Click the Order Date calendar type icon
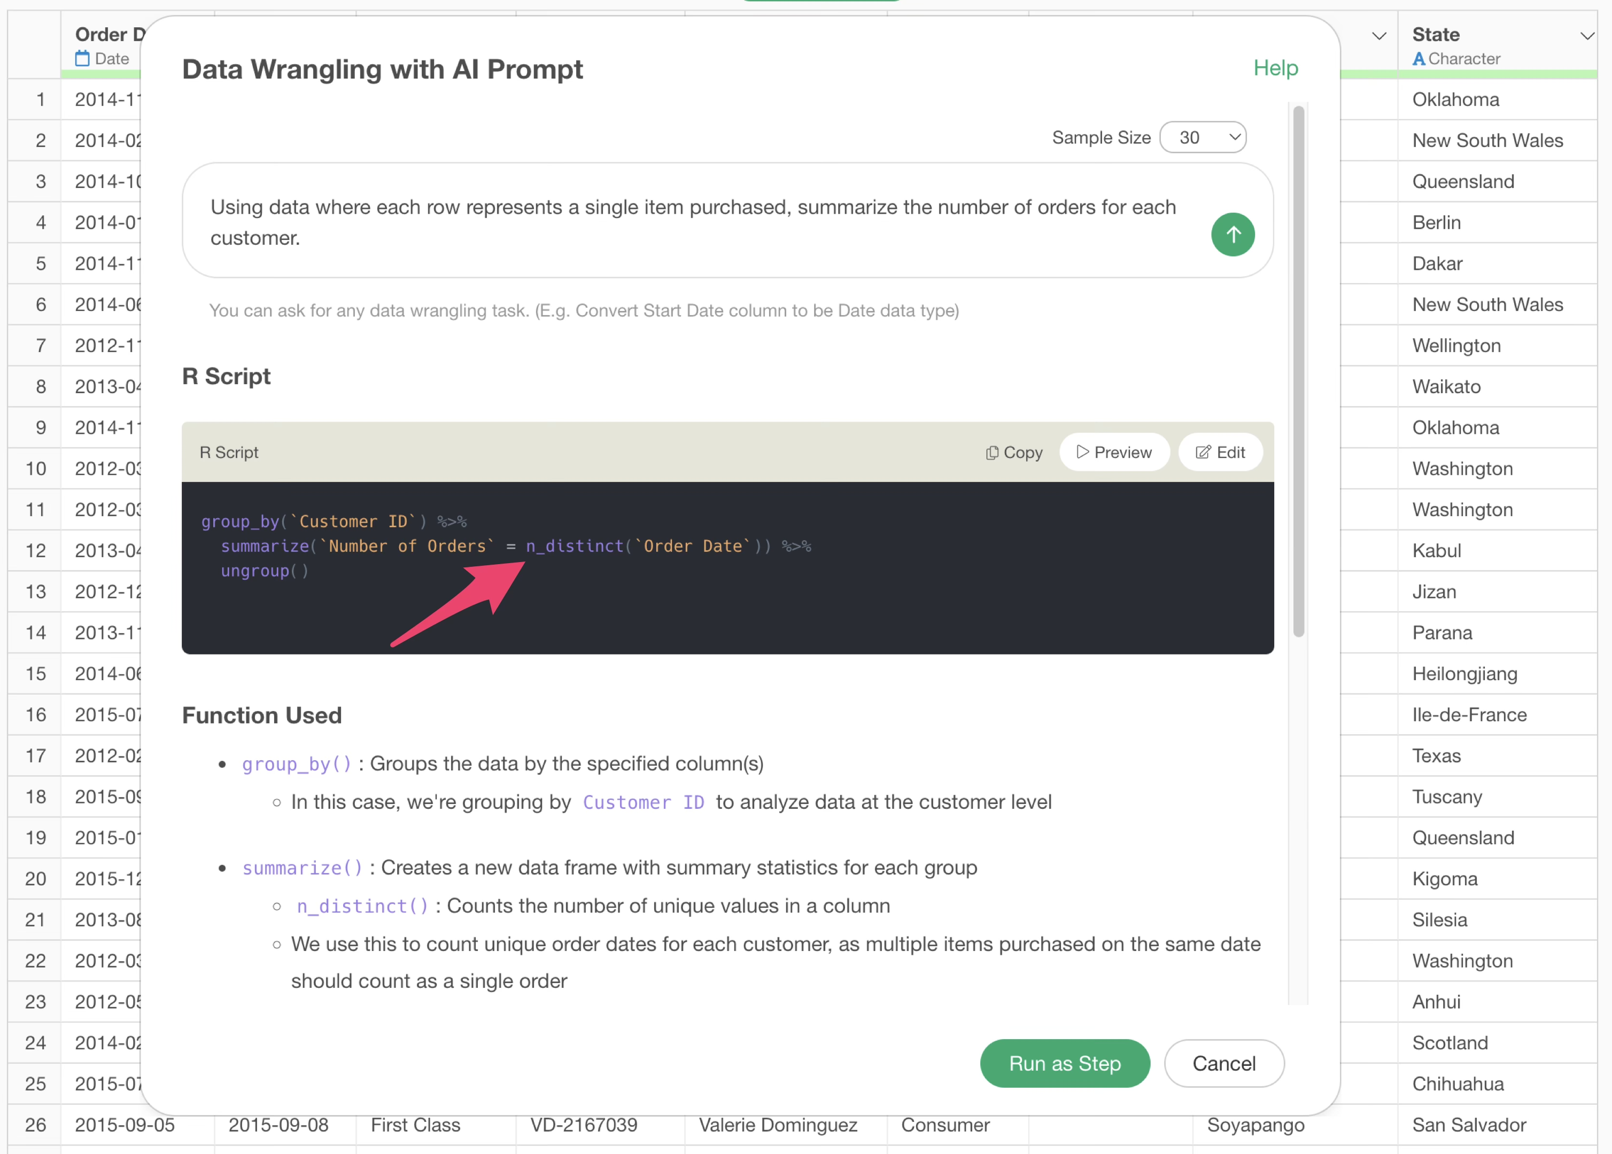 (82, 59)
